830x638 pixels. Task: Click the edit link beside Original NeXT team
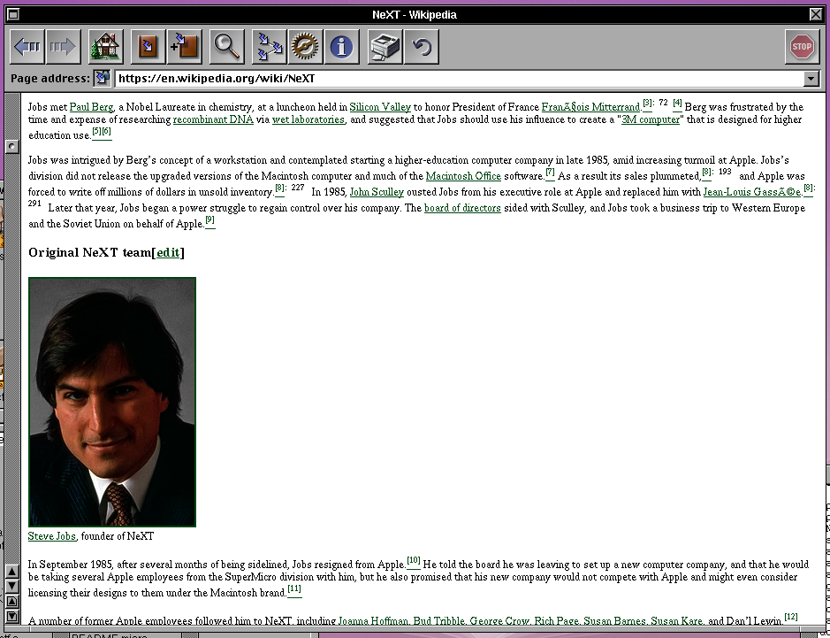pos(168,253)
